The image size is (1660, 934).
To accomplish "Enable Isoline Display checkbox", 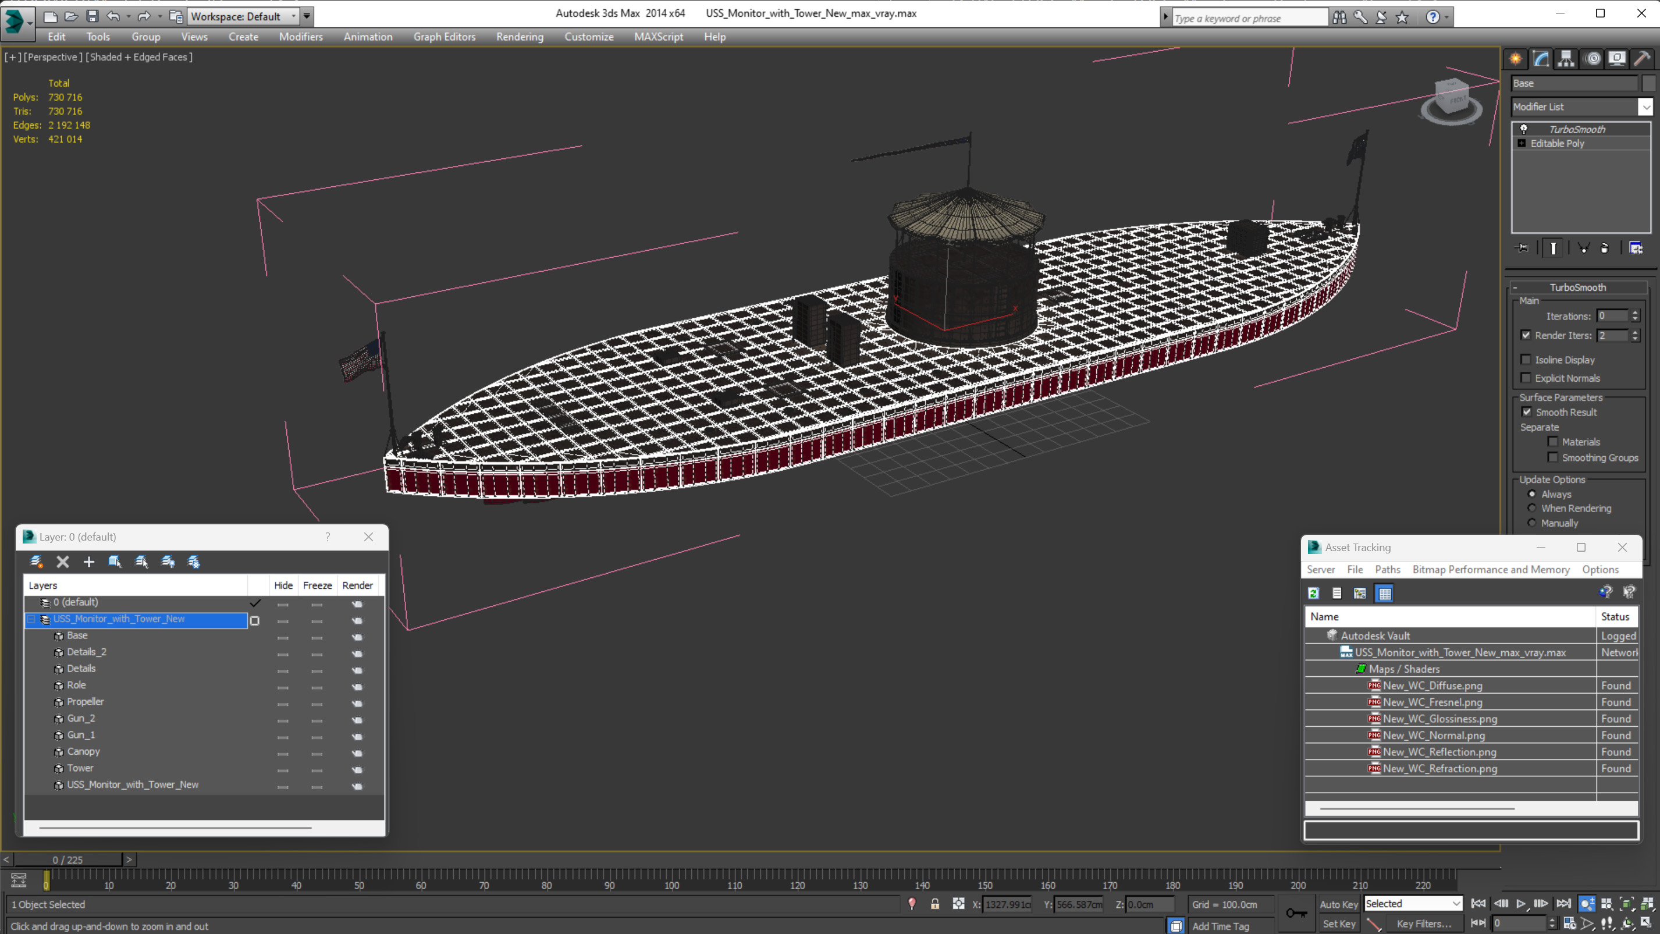I will point(1526,359).
